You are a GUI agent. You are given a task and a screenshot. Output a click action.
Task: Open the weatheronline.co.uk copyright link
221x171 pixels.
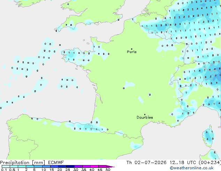pyautogui.click(x=192, y=168)
